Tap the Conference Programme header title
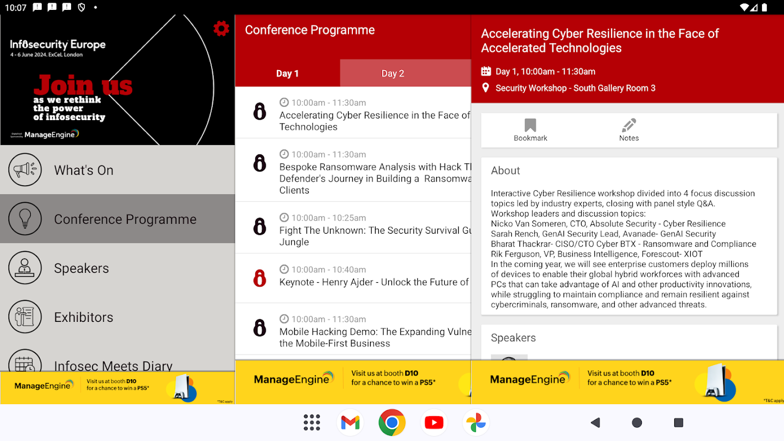Viewport: 784px width, 441px height. click(310, 30)
